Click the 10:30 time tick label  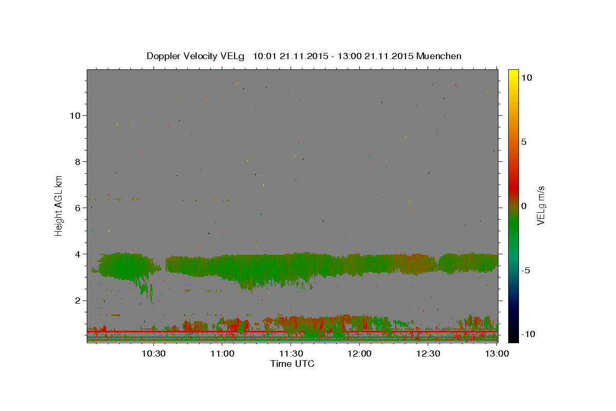153,353
